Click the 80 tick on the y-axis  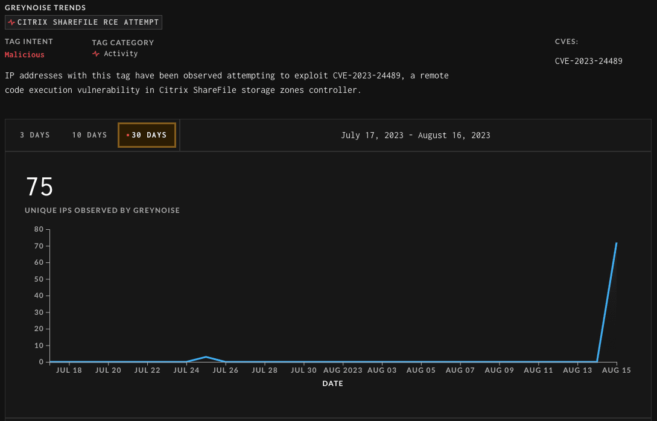(39, 229)
